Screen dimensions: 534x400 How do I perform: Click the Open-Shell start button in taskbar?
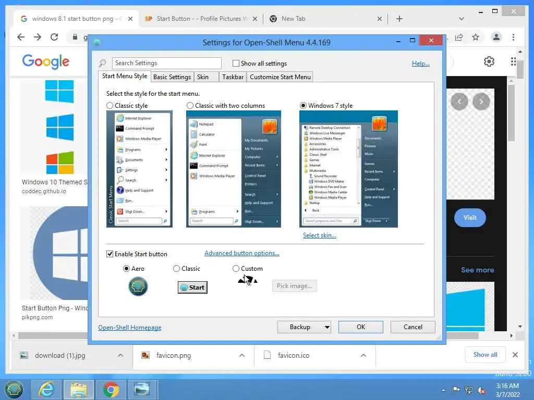(x=14, y=390)
